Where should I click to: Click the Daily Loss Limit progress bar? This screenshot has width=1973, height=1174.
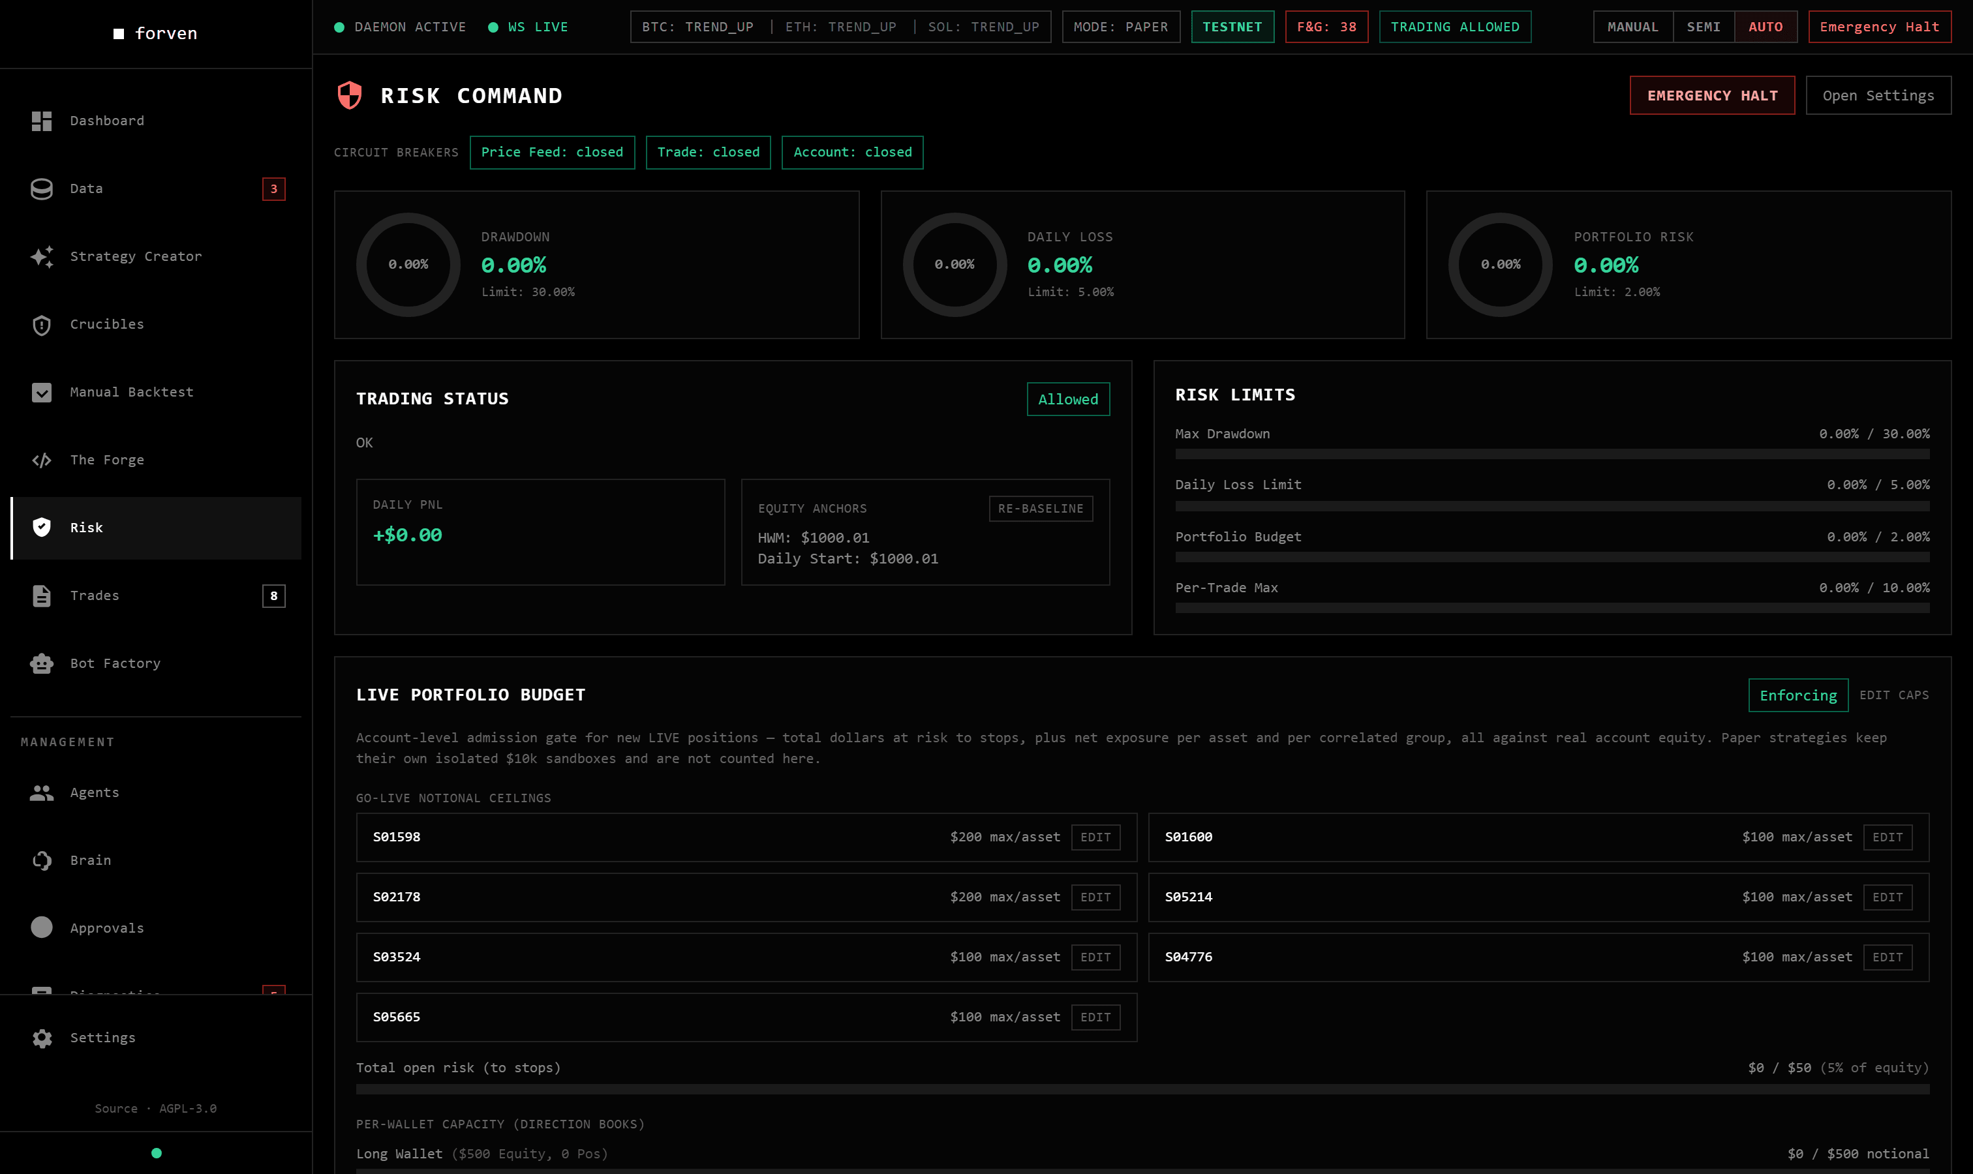pyautogui.click(x=1552, y=505)
